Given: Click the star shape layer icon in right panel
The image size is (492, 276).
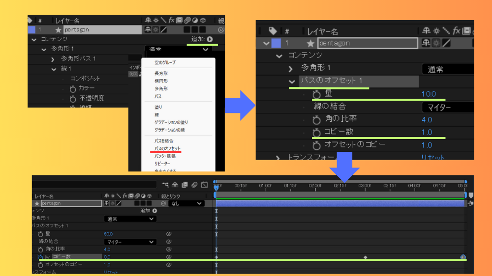Looking at the screenshot, I should pyautogui.click(x=310, y=43).
